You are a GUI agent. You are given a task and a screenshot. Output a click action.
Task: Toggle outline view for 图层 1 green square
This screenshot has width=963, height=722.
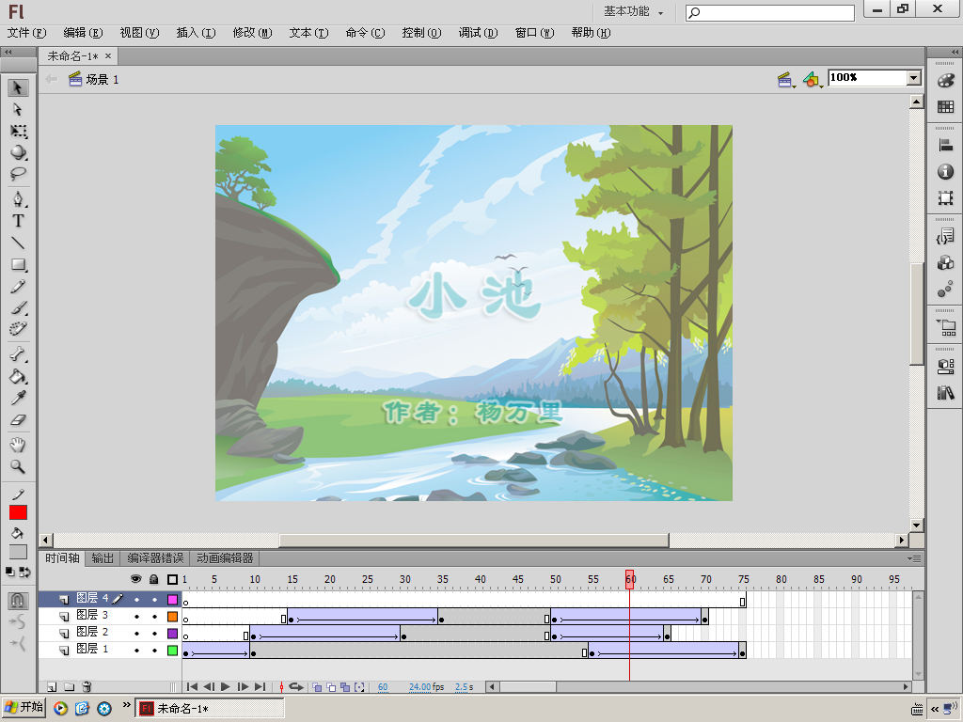tap(173, 651)
